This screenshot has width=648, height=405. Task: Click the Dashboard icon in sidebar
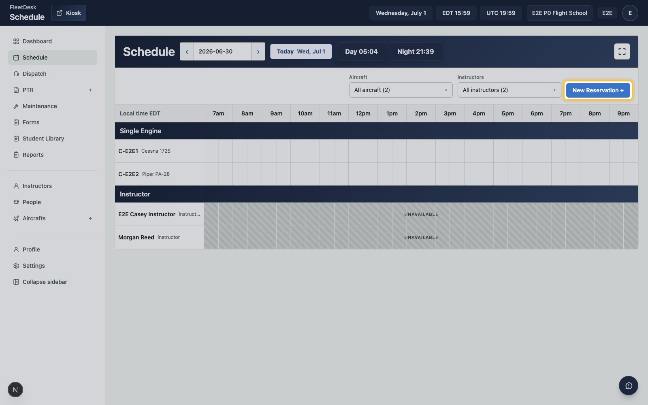coord(16,41)
